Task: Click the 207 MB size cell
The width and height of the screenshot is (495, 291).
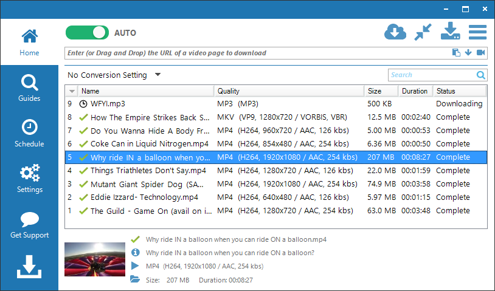Action: point(381,157)
